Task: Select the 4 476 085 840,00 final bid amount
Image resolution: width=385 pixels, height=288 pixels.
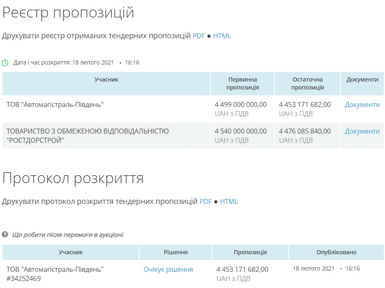Action: click(305, 131)
